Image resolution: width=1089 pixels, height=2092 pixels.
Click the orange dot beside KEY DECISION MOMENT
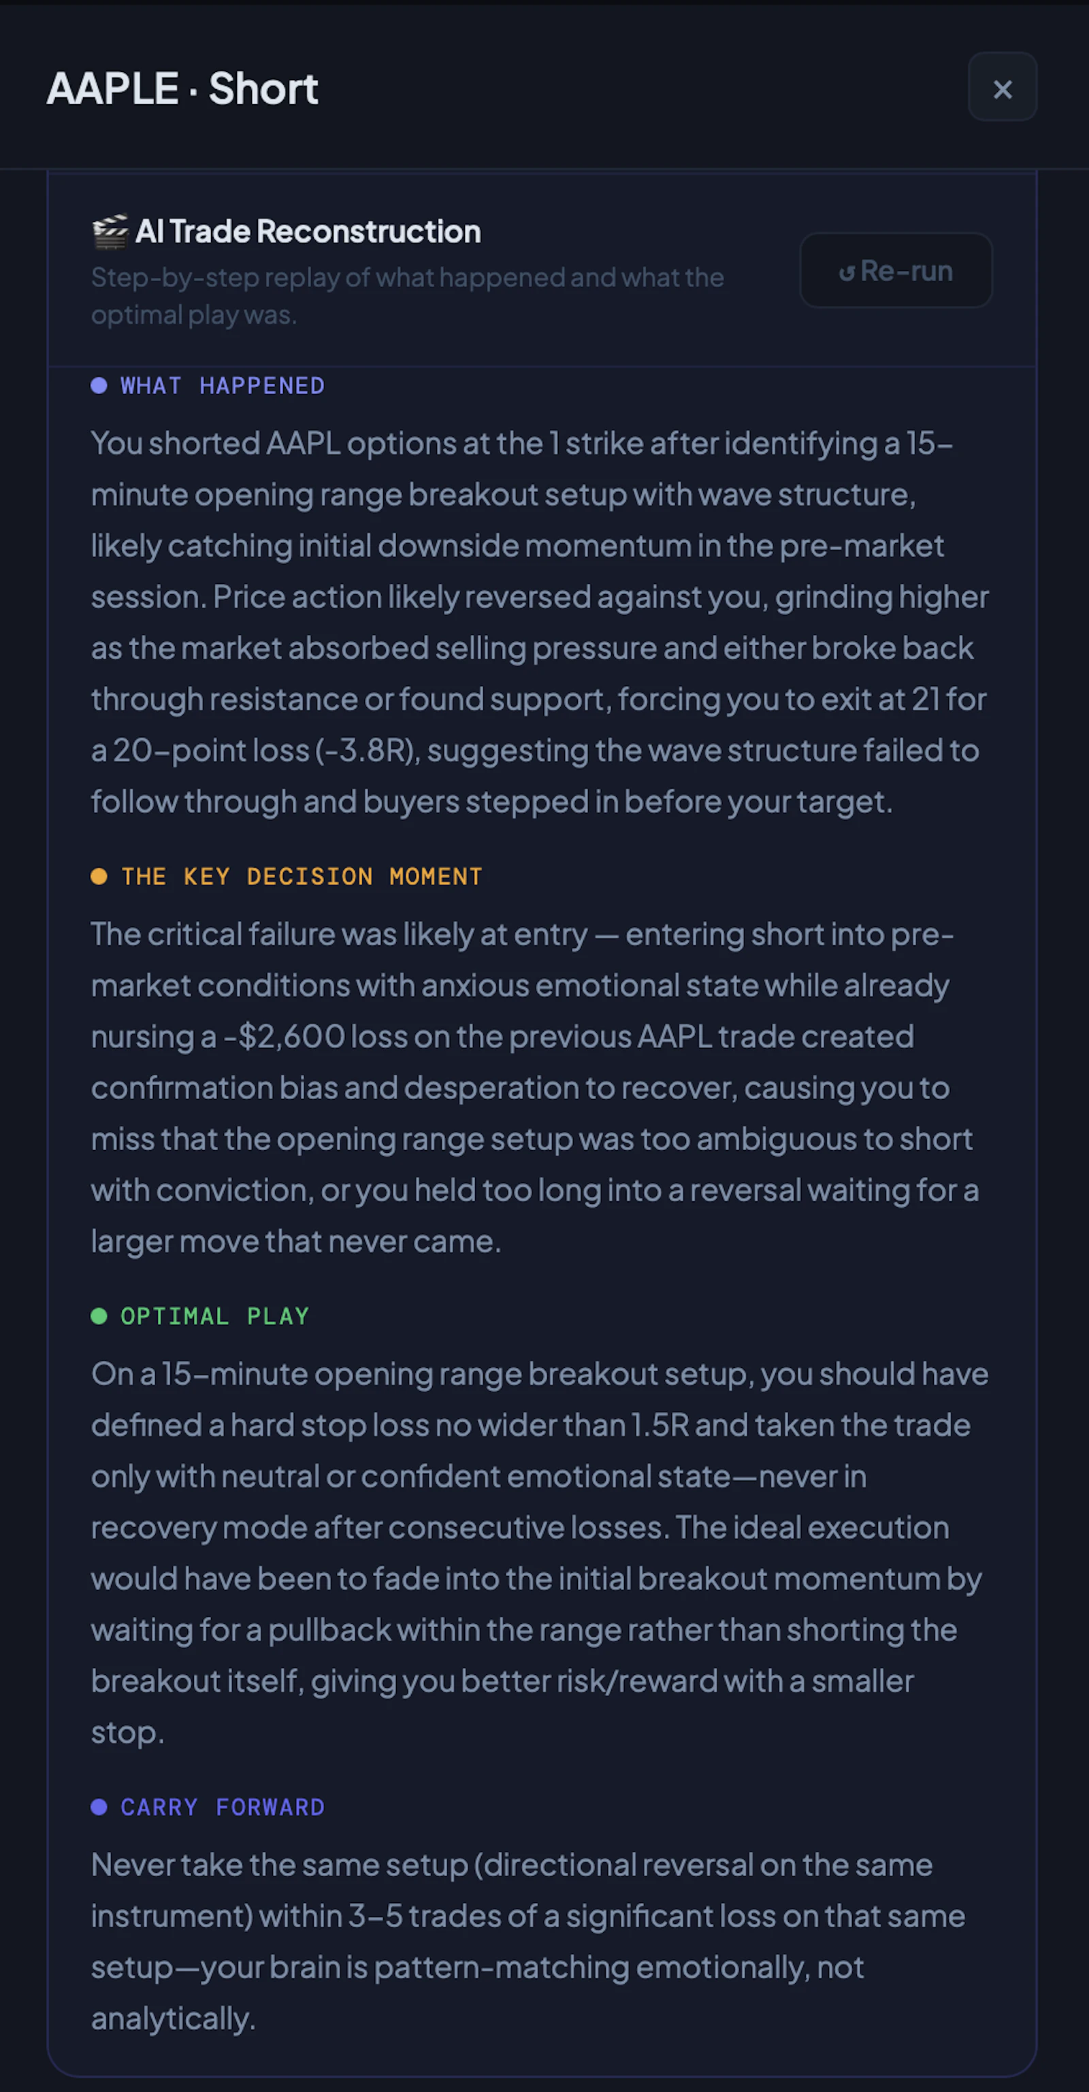(x=99, y=877)
